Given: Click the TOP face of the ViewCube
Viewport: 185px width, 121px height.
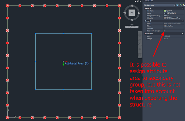Looking at the screenshot, I should [132, 13].
